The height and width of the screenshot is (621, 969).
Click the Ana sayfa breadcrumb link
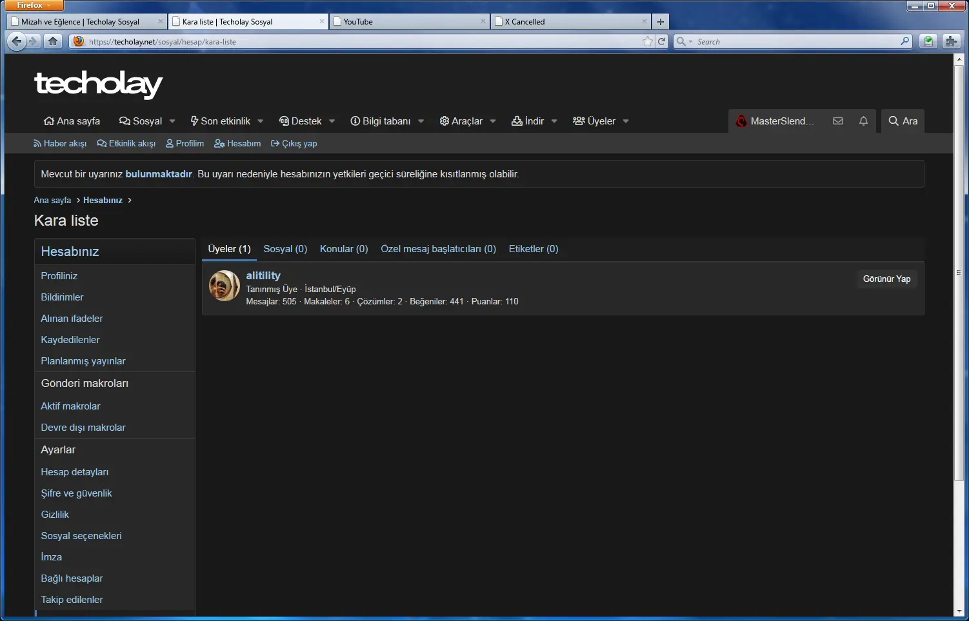[x=52, y=200]
